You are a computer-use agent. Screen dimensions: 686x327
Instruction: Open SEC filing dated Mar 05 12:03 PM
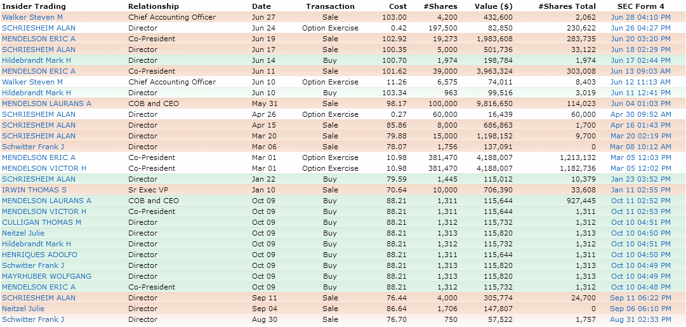point(640,157)
